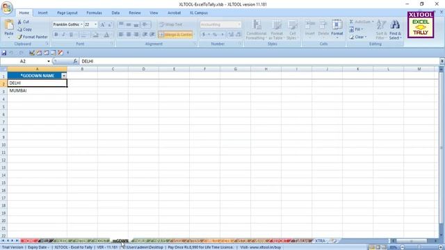Adjust the zoom slider in status bar
The height and width of the screenshot is (250, 445).
419,247
